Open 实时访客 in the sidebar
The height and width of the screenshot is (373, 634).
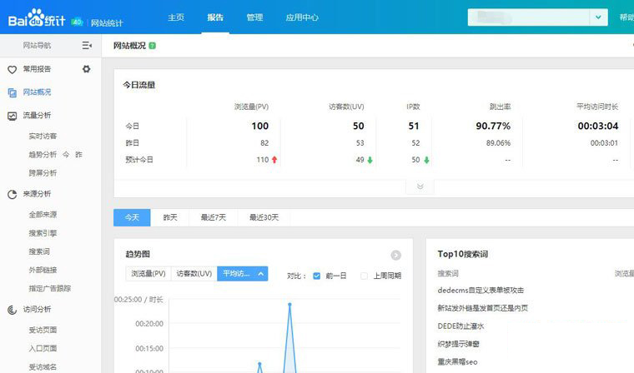[43, 136]
